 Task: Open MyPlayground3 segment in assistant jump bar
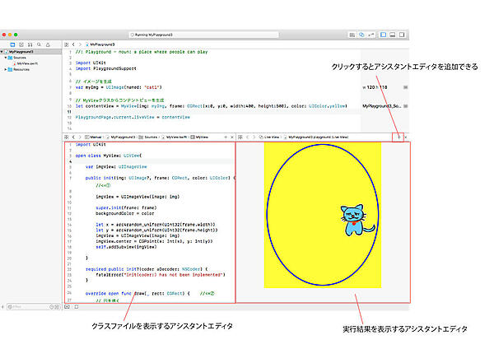click(121, 137)
